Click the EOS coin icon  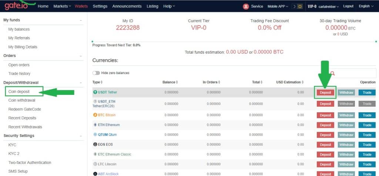(95, 145)
